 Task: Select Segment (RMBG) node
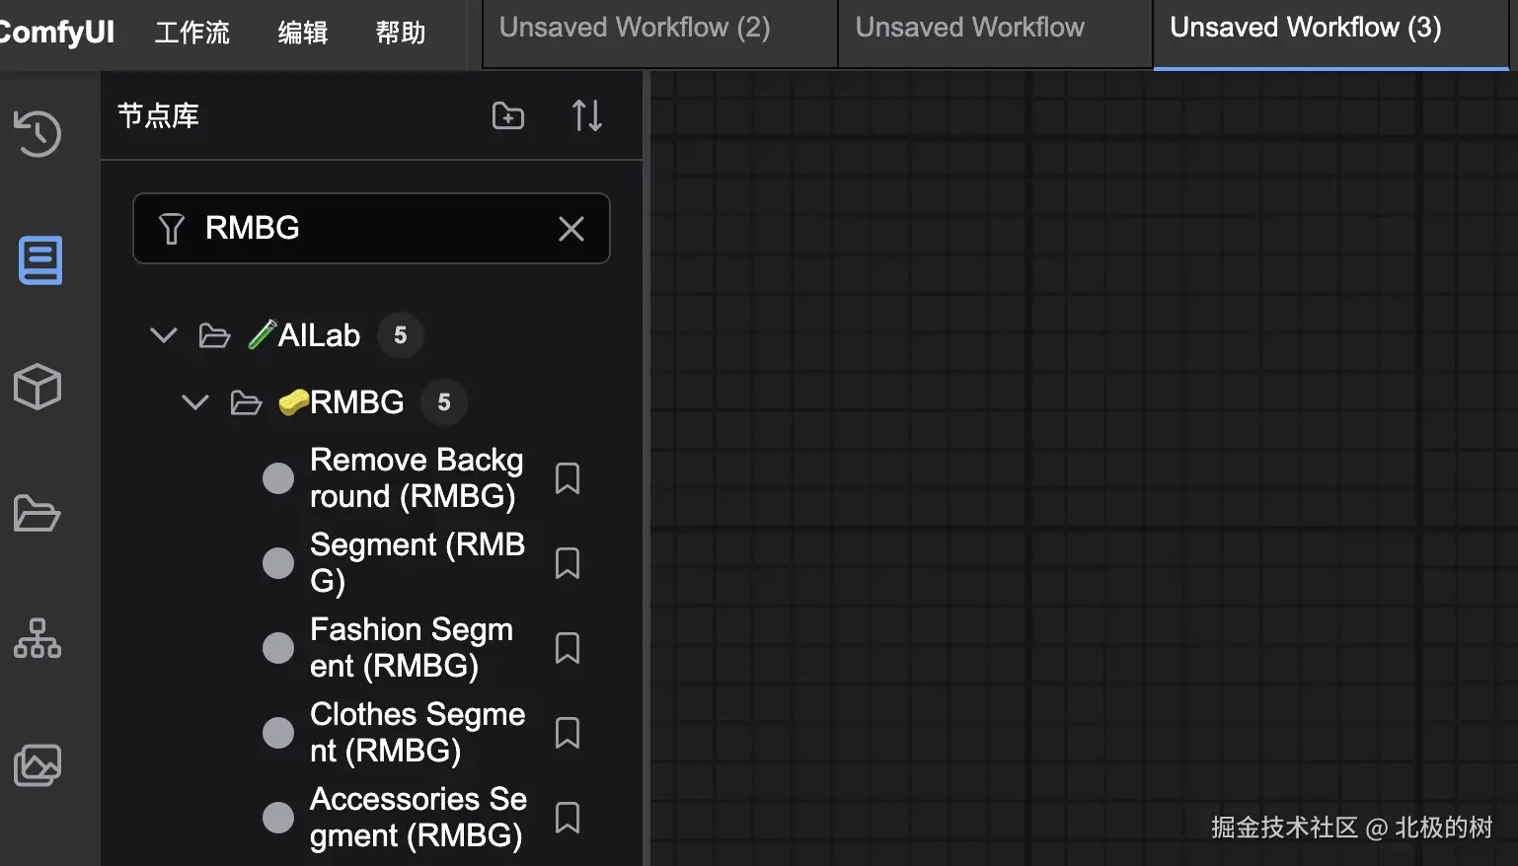pyautogui.click(x=417, y=563)
